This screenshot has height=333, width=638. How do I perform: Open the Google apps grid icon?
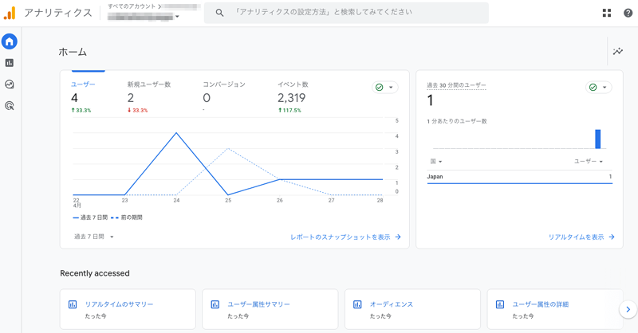point(607,13)
